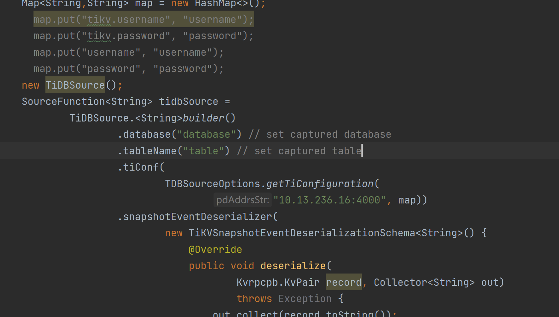Click the @Override annotation
559x317 pixels.
[x=216, y=249]
